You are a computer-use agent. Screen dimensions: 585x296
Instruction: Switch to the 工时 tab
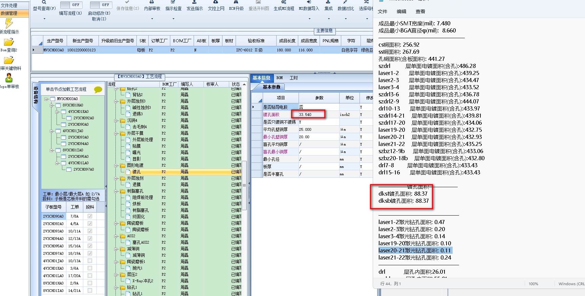[294, 78]
